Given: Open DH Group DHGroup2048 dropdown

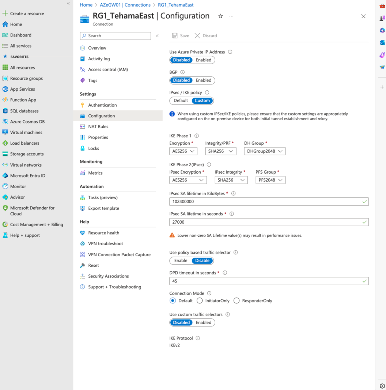Looking at the screenshot, I should (265, 151).
